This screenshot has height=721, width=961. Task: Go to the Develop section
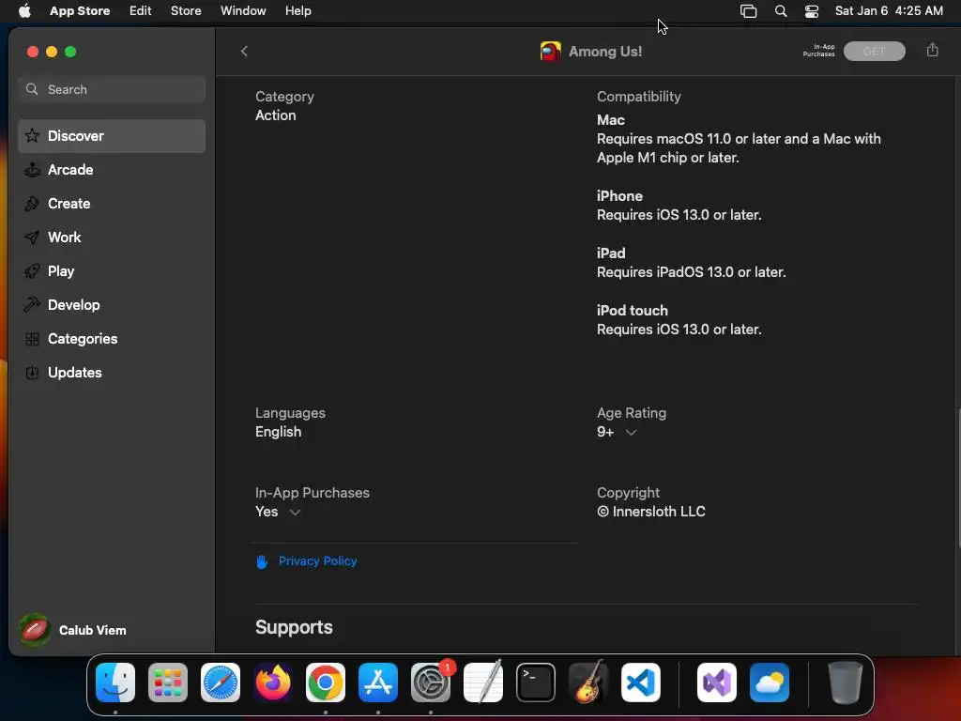pyautogui.click(x=112, y=305)
